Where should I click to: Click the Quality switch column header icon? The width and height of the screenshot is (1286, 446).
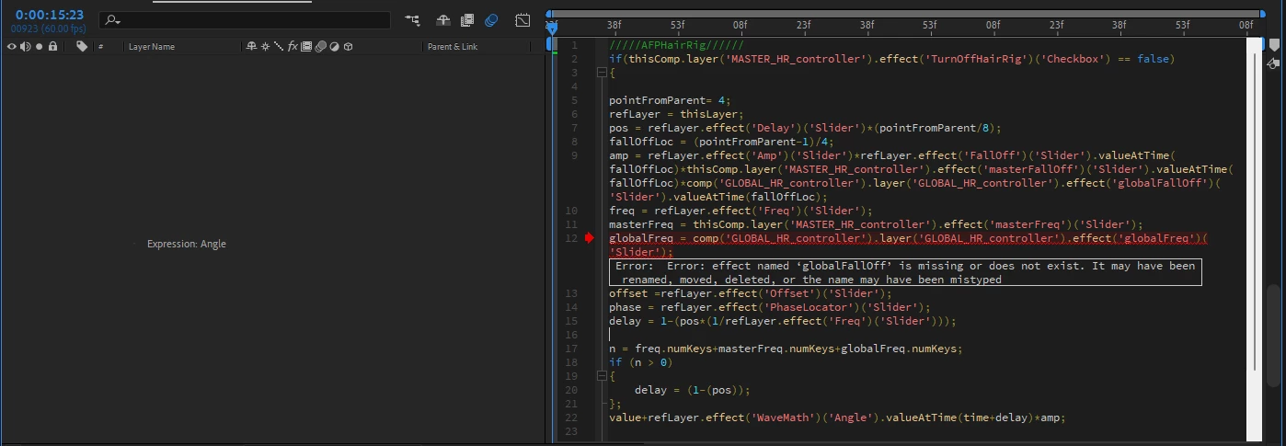tap(279, 46)
